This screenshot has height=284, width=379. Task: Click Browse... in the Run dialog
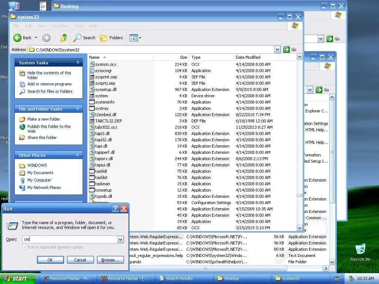[x=110, y=260]
